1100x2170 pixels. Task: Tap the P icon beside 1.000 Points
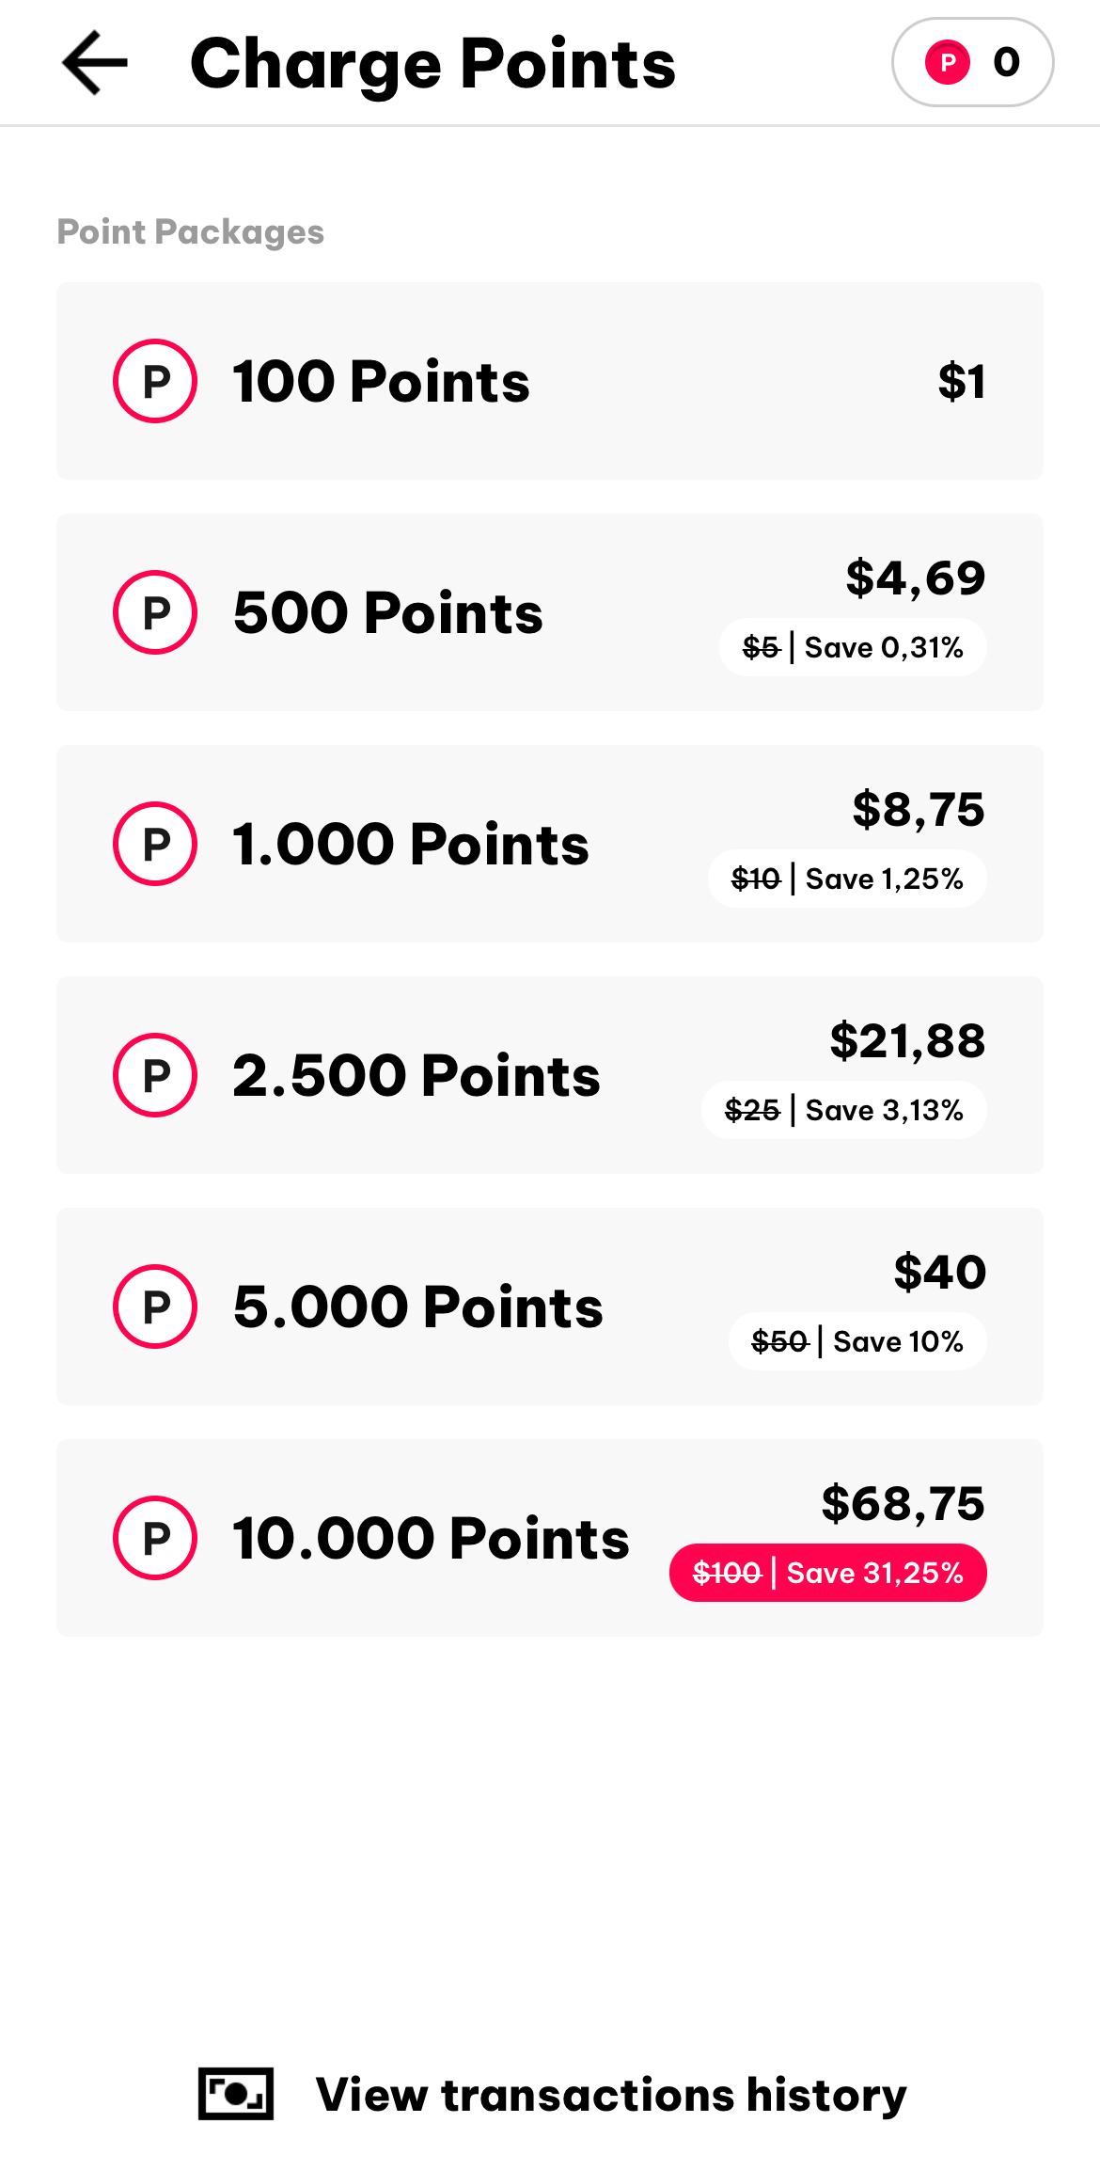coord(155,844)
